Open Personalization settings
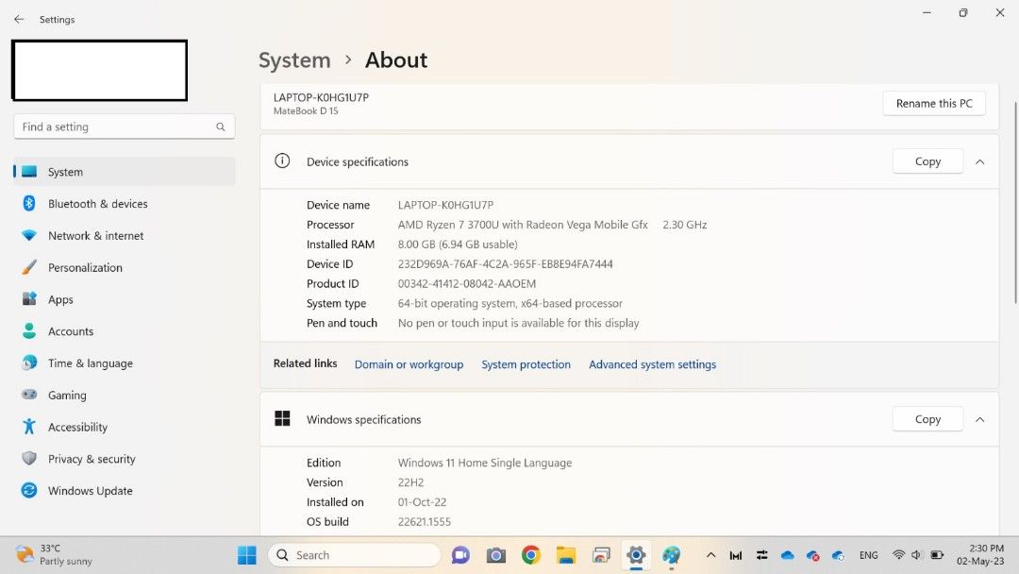Viewport: 1019px width, 574px height. (x=125, y=267)
